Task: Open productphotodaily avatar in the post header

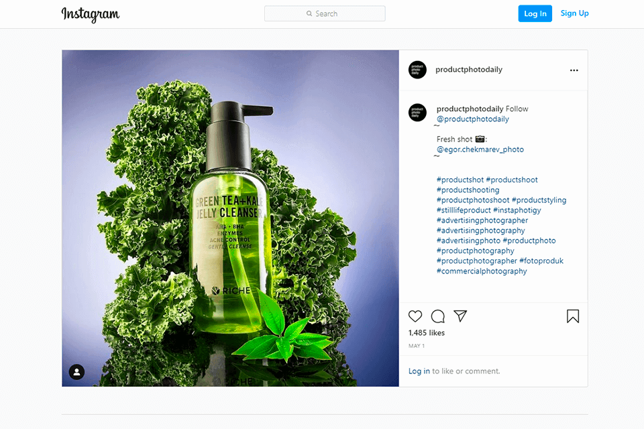Action: [417, 70]
